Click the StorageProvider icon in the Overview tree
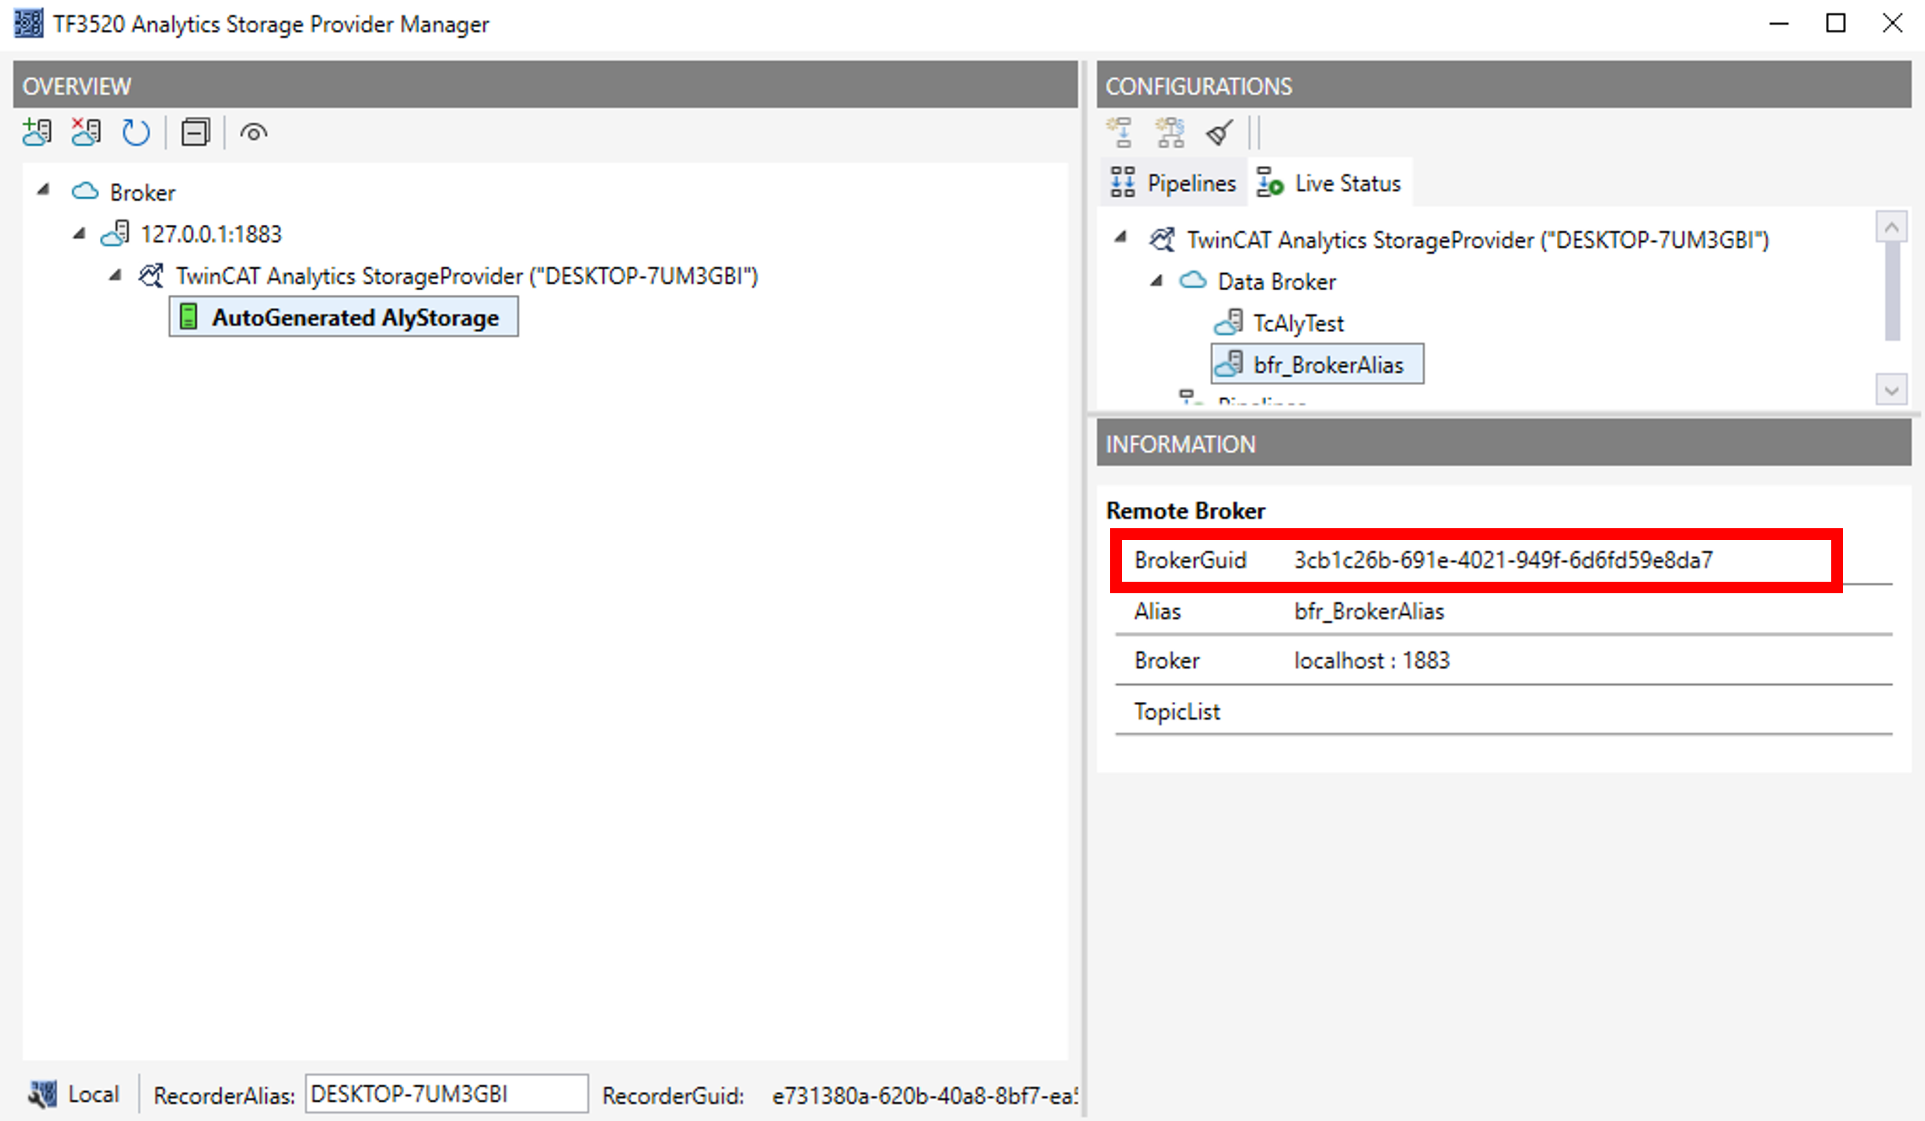 click(x=150, y=275)
